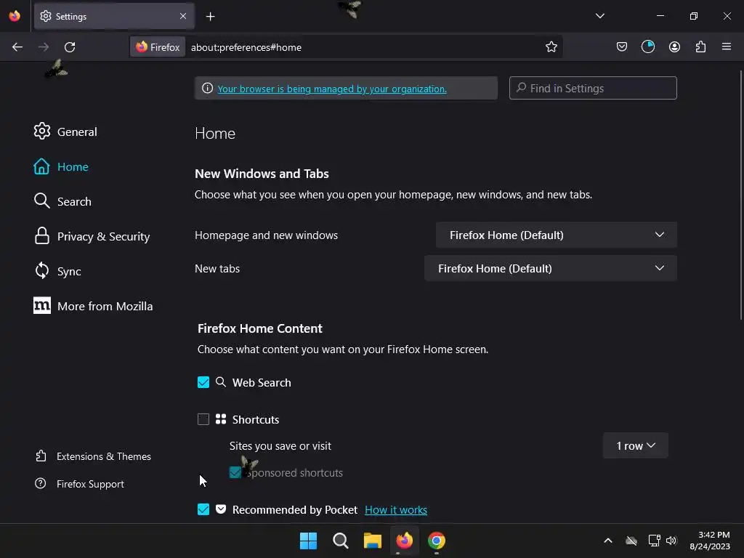Select the Home settings category
The image size is (744, 558).
(x=61, y=166)
